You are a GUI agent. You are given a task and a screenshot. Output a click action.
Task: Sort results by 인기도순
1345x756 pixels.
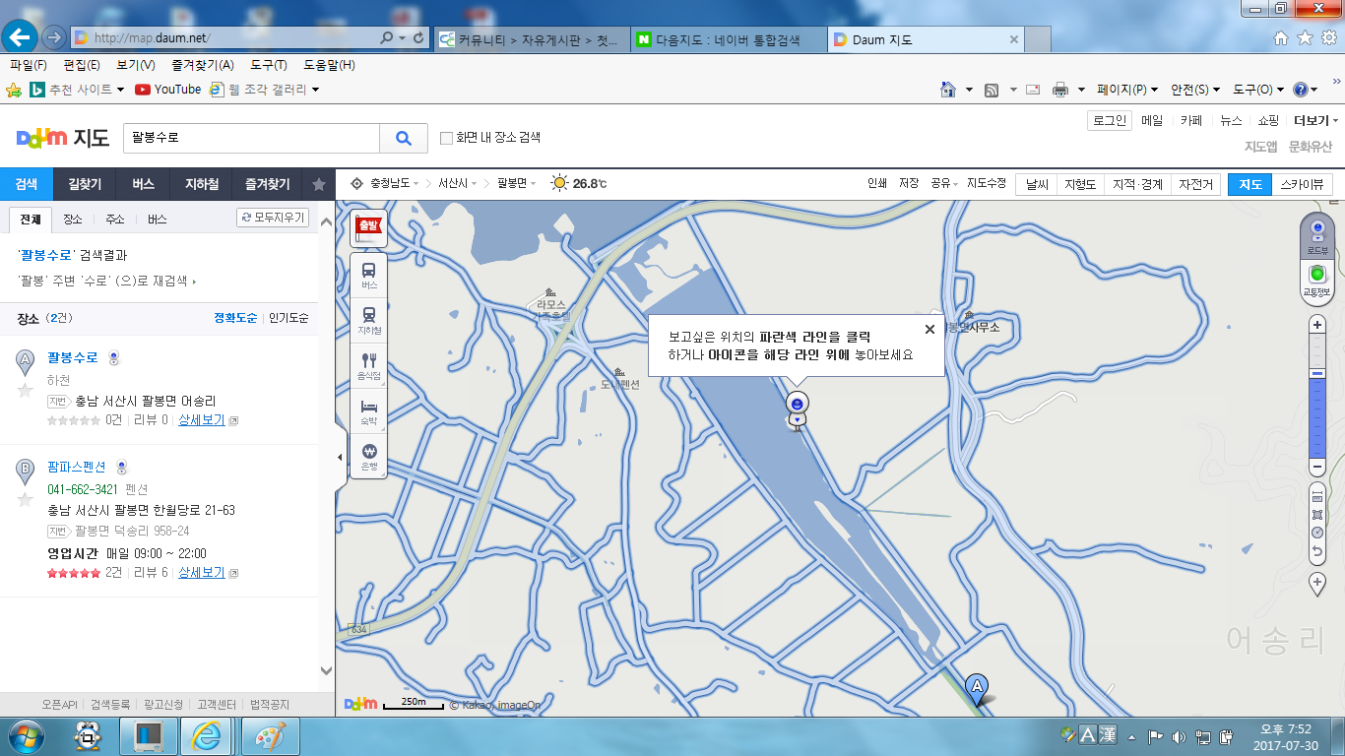(x=288, y=318)
